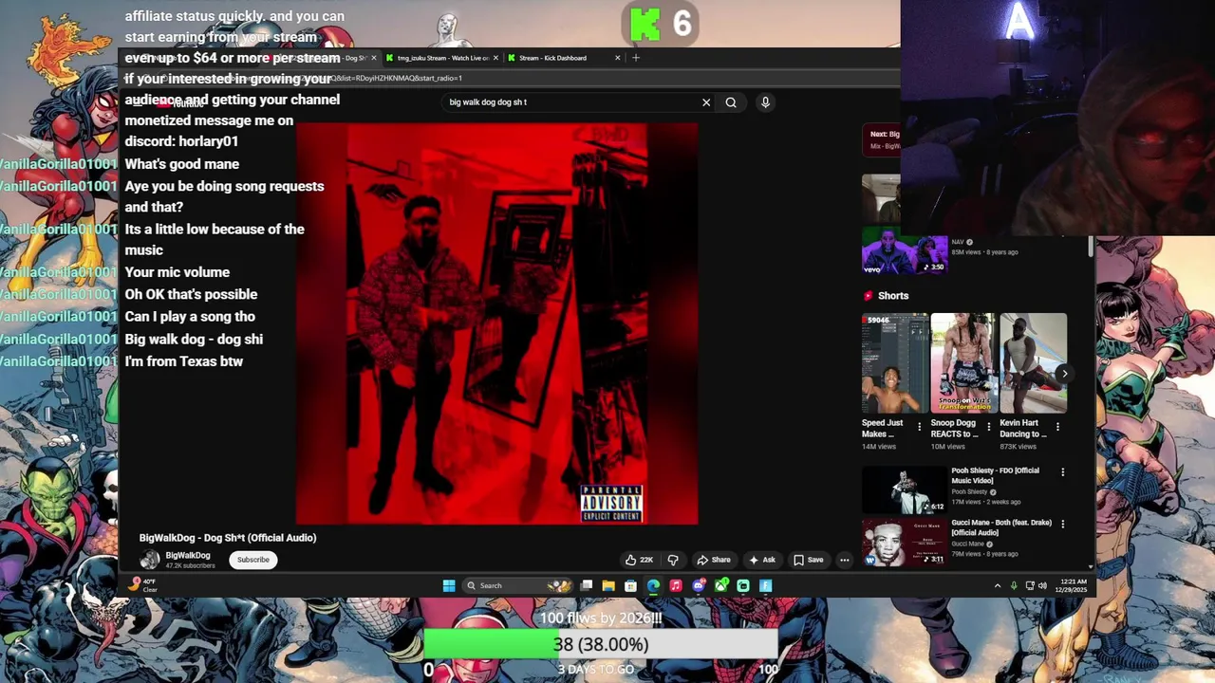This screenshot has height=683, width=1215.
Task: Open File Explorer from taskbar
Action: (x=608, y=585)
